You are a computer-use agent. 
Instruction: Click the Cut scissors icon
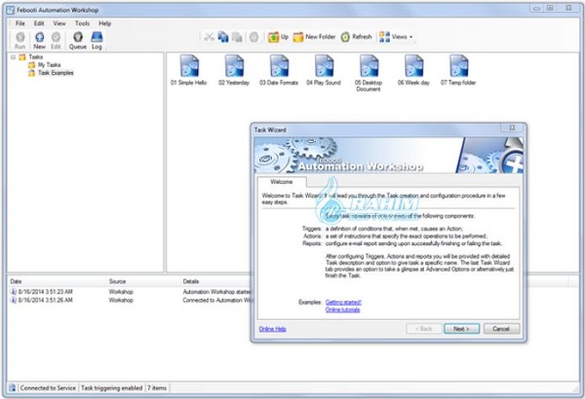tap(209, 37)
